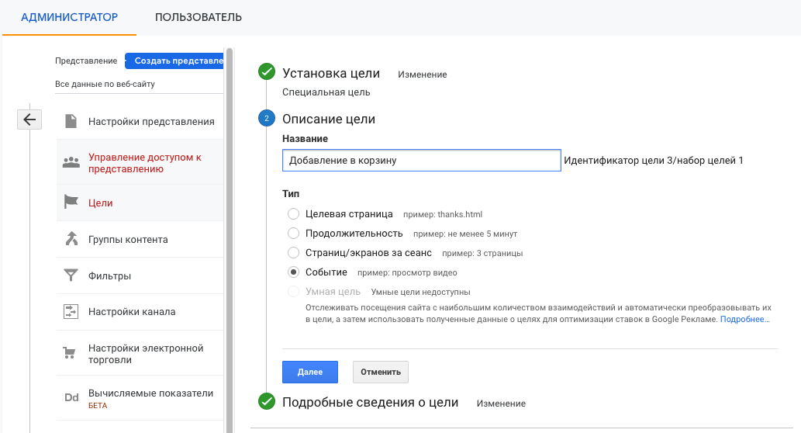Switch to the Пользователь tab
Image resolution: width=801 pixels, height=433 pixels.
click(199, 17)
